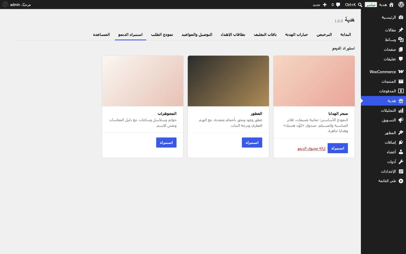Import the متجر الهدايا demo

point(337,148)
